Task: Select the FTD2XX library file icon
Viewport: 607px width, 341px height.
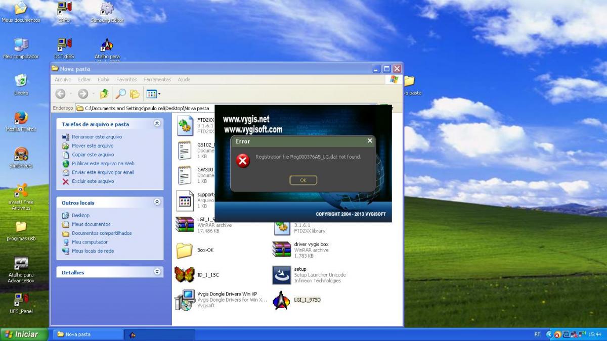Action: click(184, 126)
